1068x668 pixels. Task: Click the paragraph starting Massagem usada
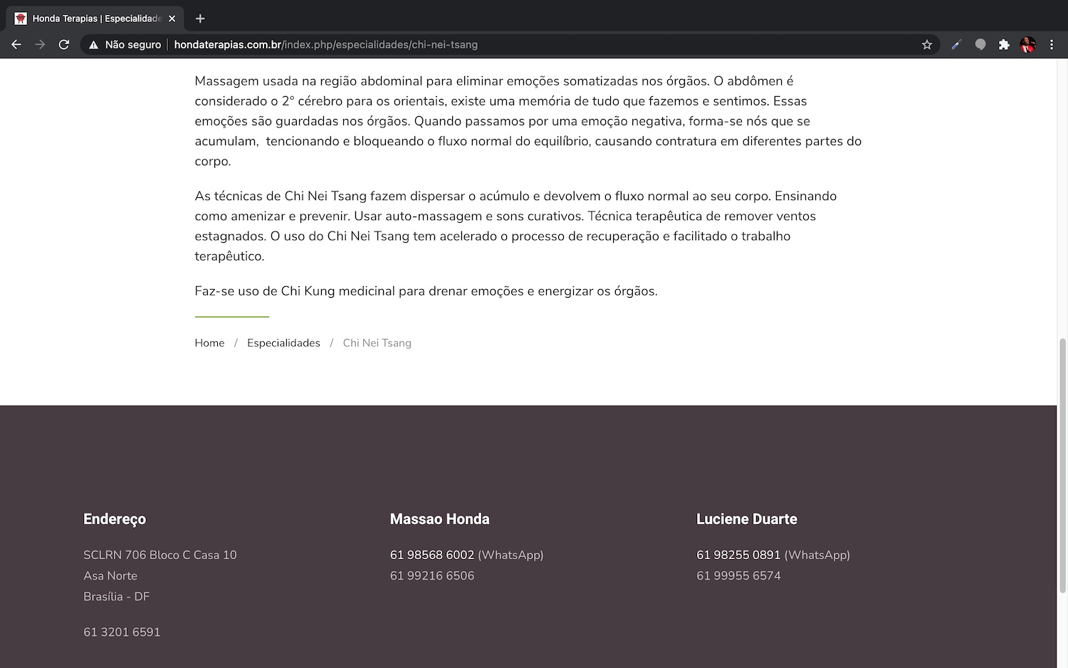528,121
